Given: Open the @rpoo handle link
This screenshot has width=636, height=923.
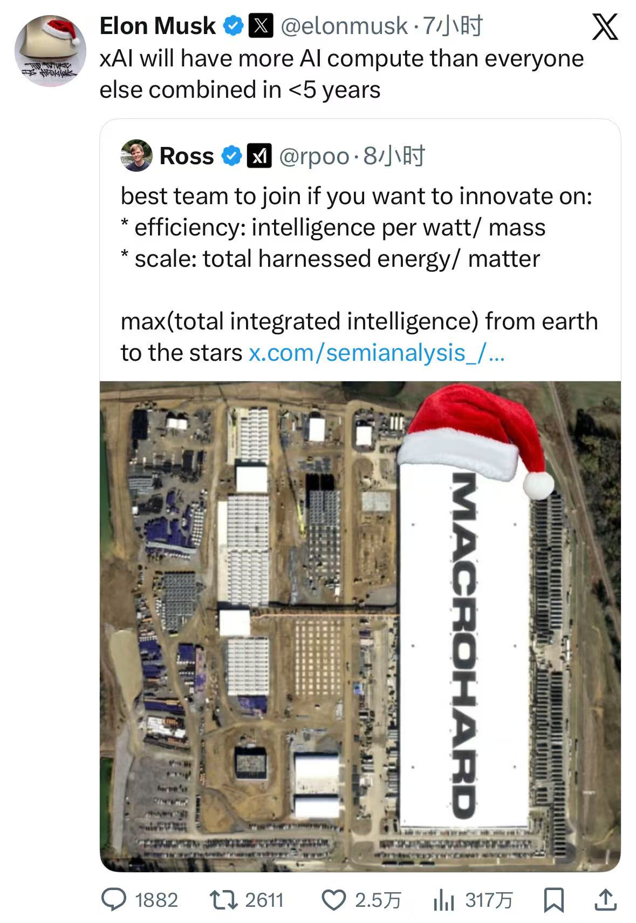Looking at the screenshot, I should 314,156.
